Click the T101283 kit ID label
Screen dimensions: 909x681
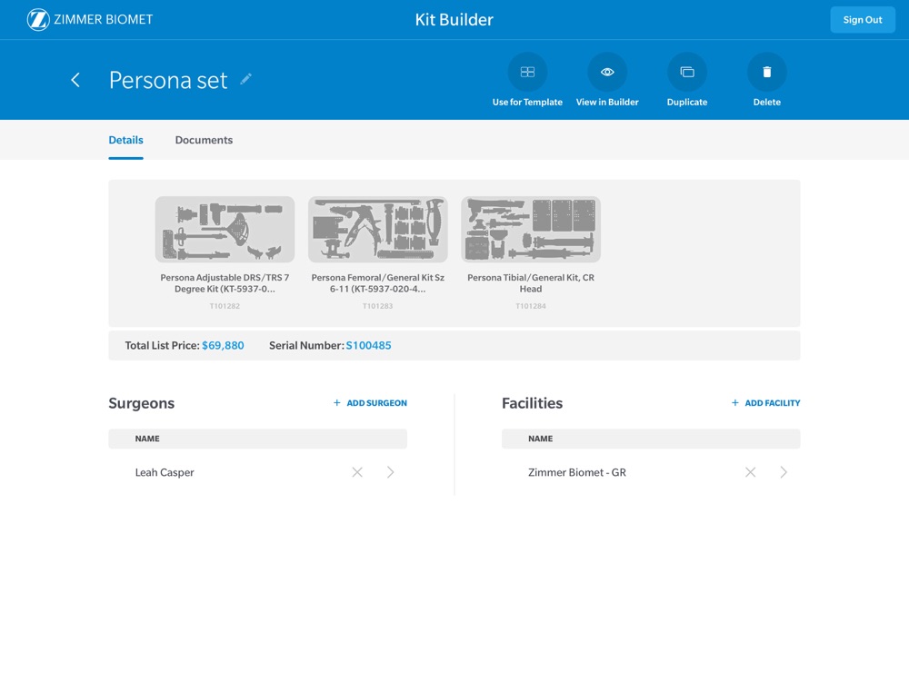point(378,306)
